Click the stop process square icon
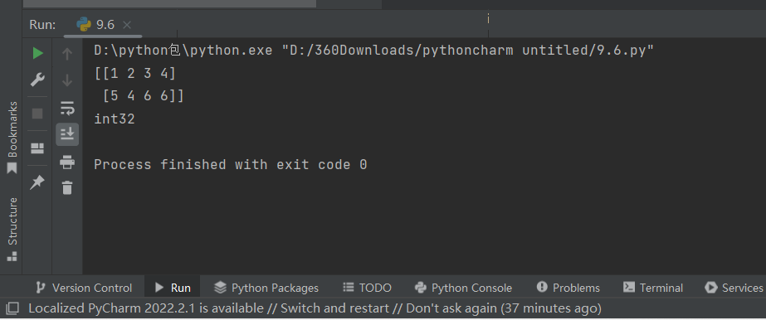Viewport: 766px width, 320px height. click(x=37, y=114)
